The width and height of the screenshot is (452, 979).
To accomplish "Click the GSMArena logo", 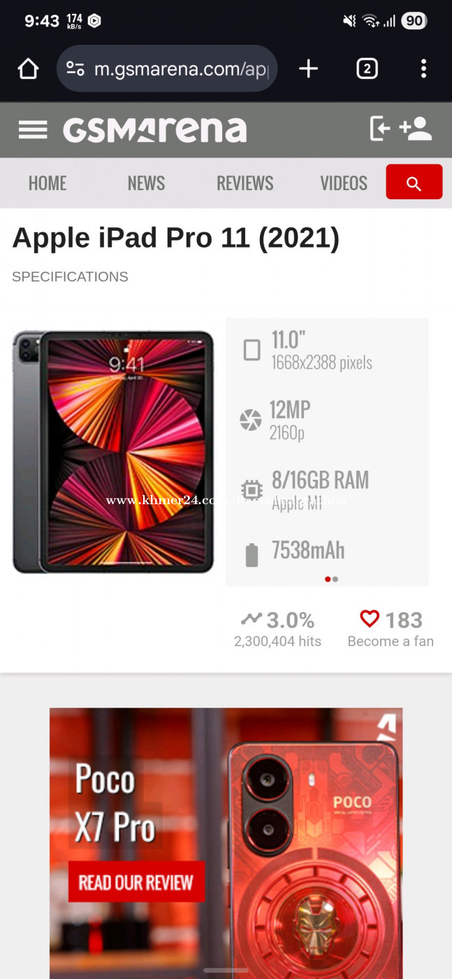I will [154, 129].
